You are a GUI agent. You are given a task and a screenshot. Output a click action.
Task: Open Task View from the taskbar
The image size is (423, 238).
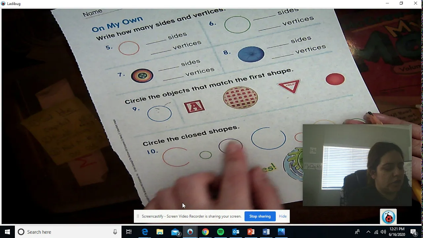[x=129, y=232]
